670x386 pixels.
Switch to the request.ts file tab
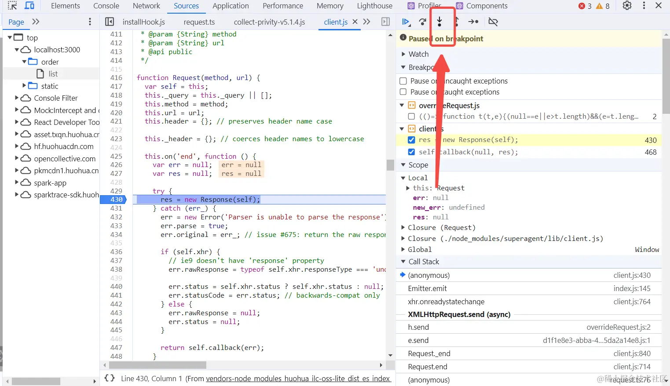point(199,22)
